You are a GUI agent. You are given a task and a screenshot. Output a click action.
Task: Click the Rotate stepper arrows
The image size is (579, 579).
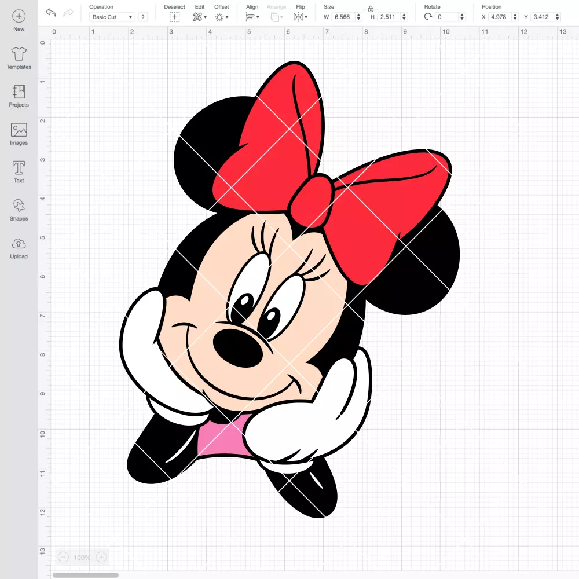[461, 17]
